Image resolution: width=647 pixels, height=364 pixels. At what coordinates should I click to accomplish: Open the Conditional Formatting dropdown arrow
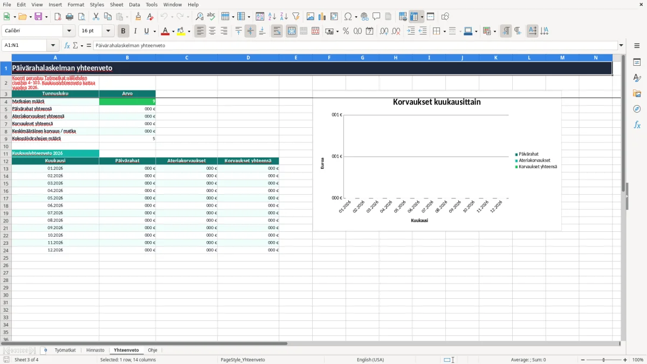click(494, 31)
